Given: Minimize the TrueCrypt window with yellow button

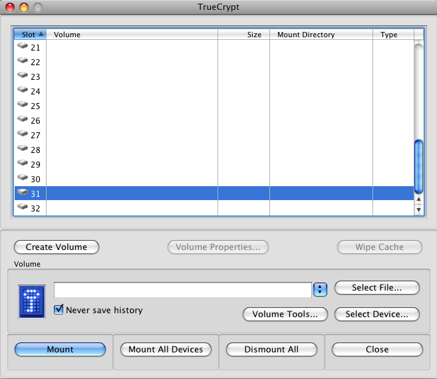Looking at the screenshot, I should [24, 7].
